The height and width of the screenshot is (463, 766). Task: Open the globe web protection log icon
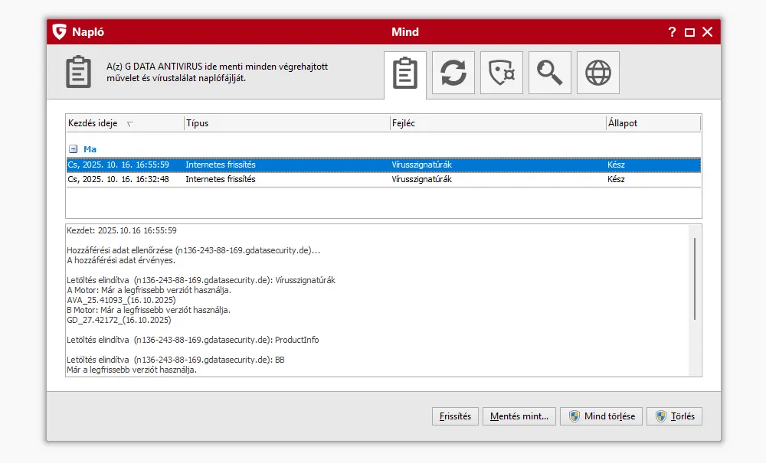click(597, 73)
